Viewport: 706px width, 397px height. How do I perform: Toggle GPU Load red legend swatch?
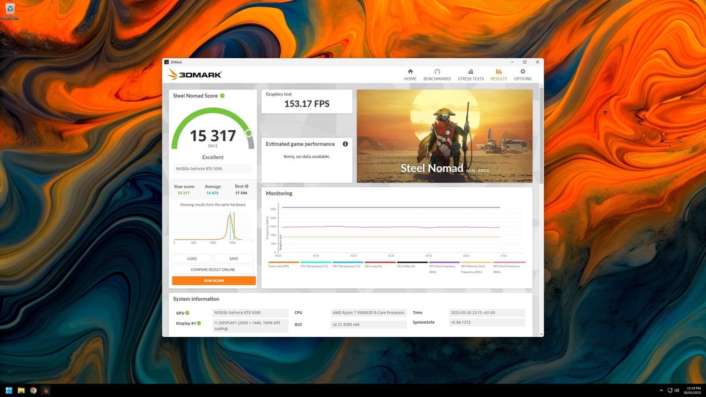(380, 262)
